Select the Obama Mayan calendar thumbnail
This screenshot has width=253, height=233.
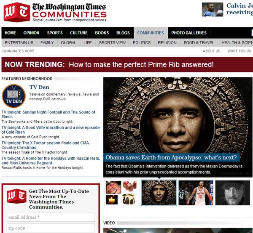tap(159, 193)
